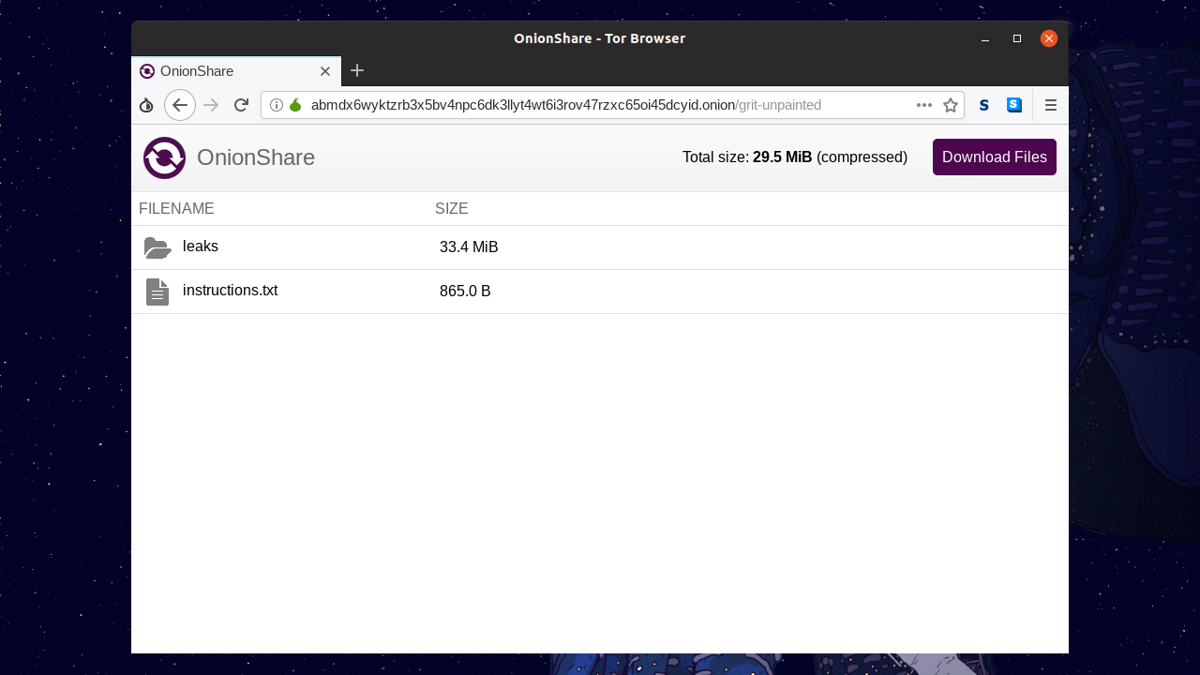Switch to the OnionShare tab
The height and width of the screenshot is (675, 1200).
point(236,71)
